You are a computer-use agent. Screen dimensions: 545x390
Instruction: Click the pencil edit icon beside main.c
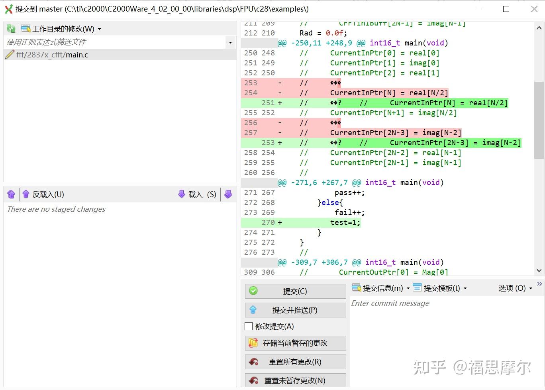10,55
